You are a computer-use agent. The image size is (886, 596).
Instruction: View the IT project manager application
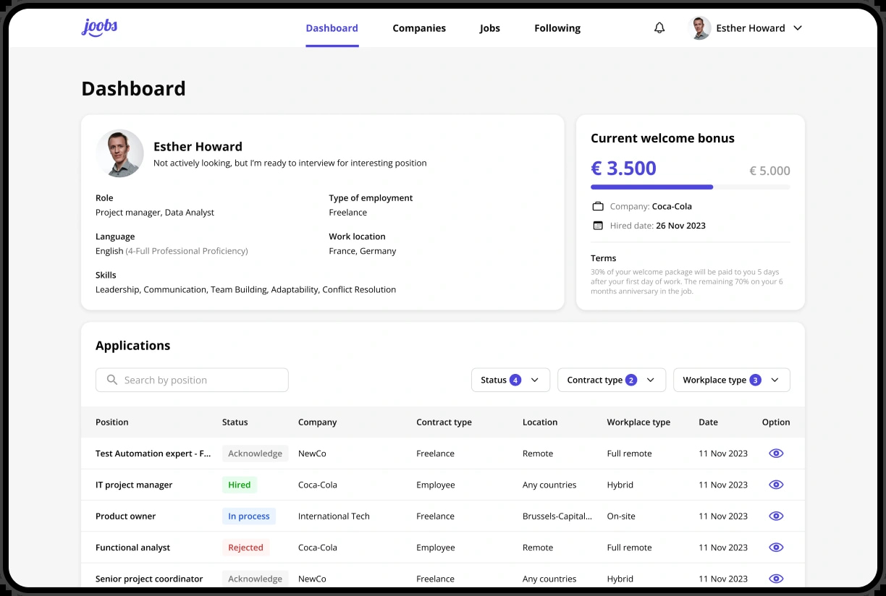776,485
